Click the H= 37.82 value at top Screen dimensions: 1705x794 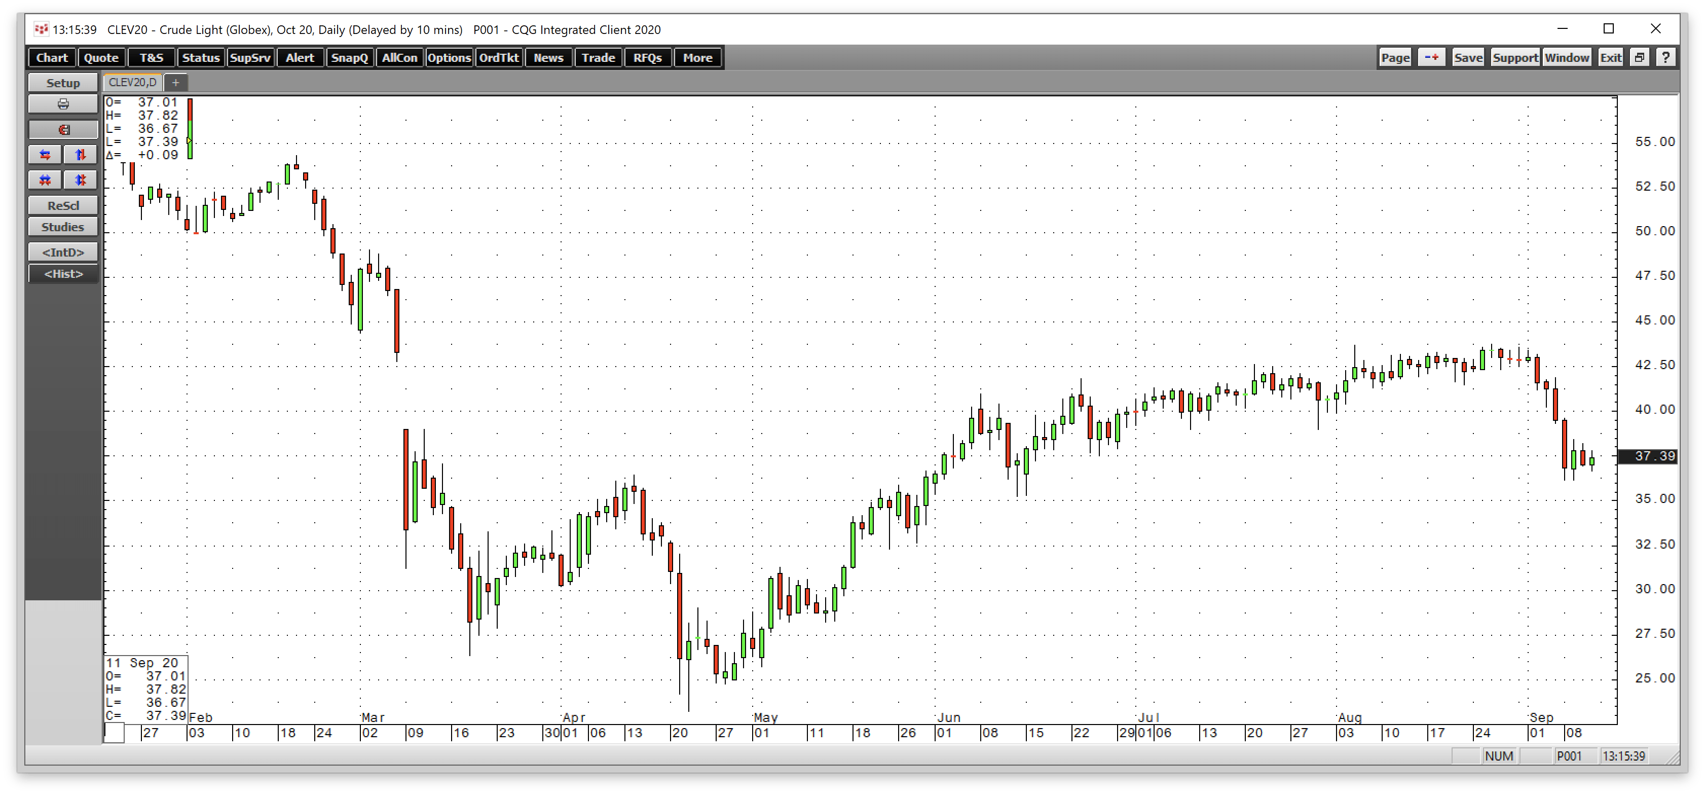142,115
